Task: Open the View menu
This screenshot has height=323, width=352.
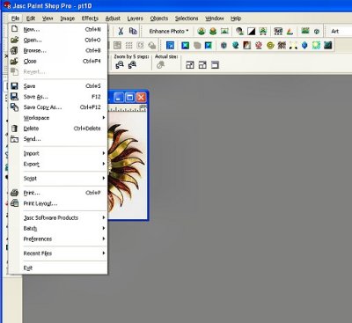Action: 48,18
